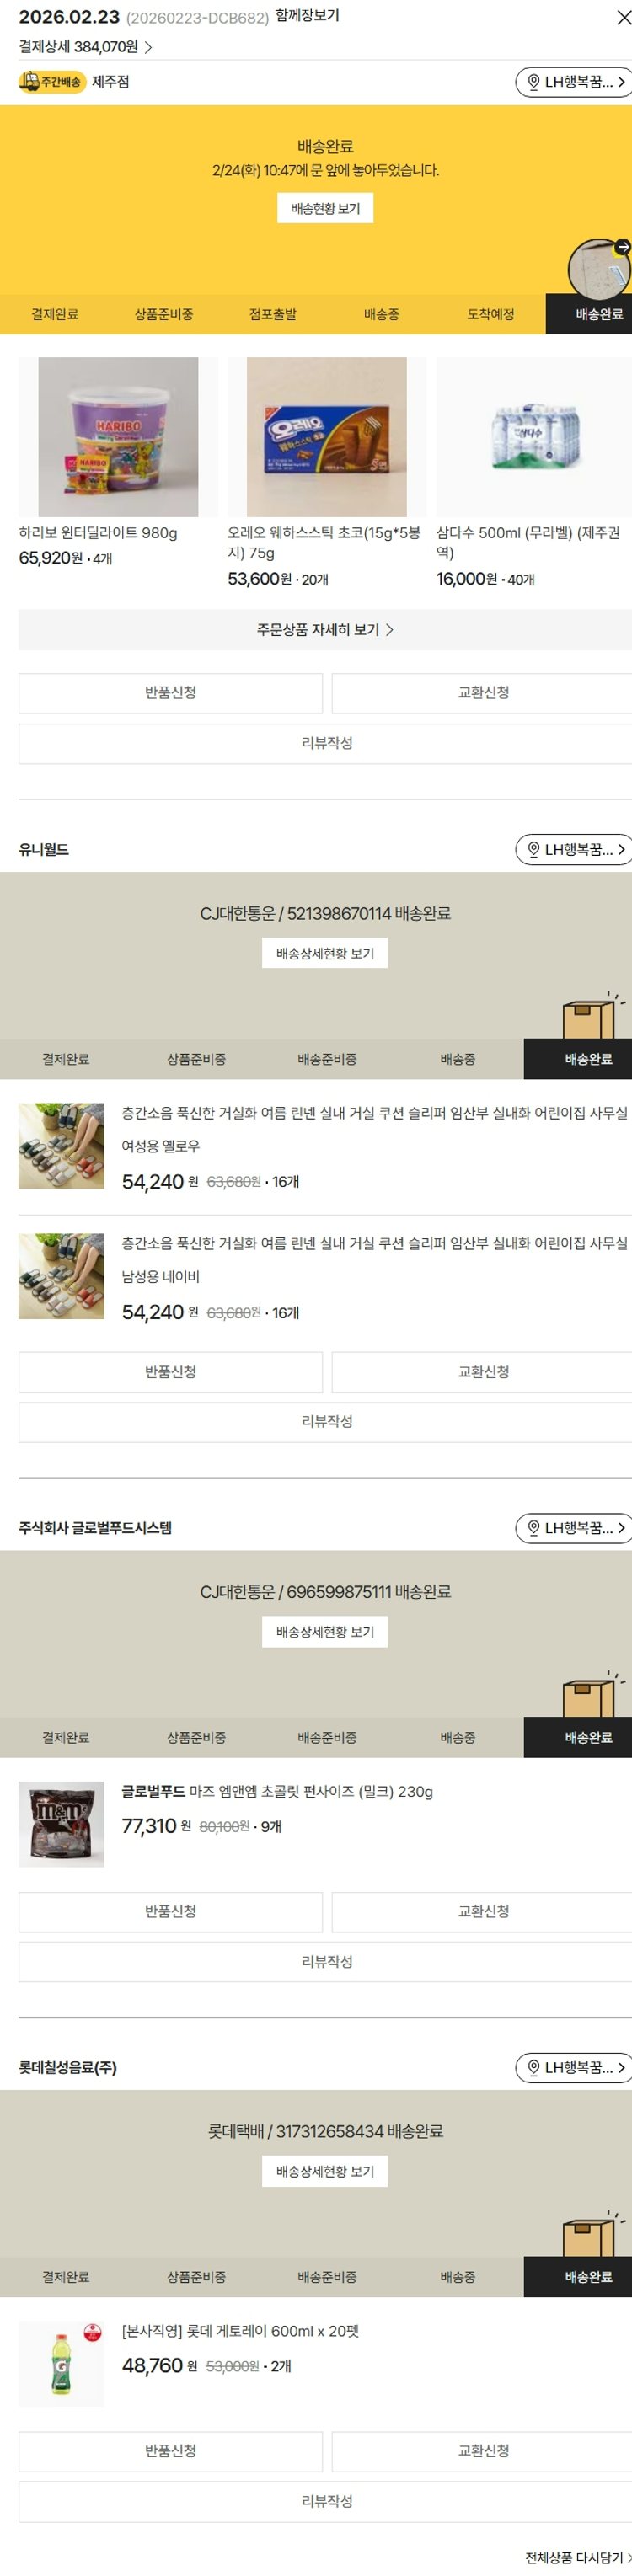The height and width of the screenshot is (2576, 632).
Task: Expand payment details 결제상세 384,070원 chevron
Action: [x=86, y=47]
